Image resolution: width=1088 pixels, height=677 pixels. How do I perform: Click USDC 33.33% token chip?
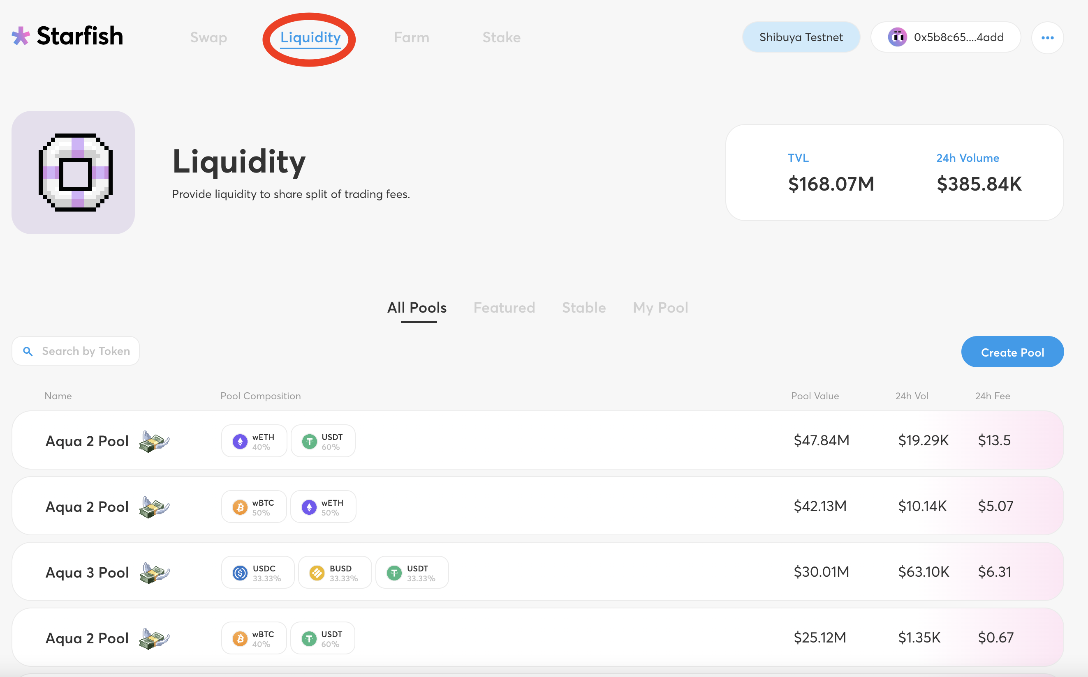258,573
